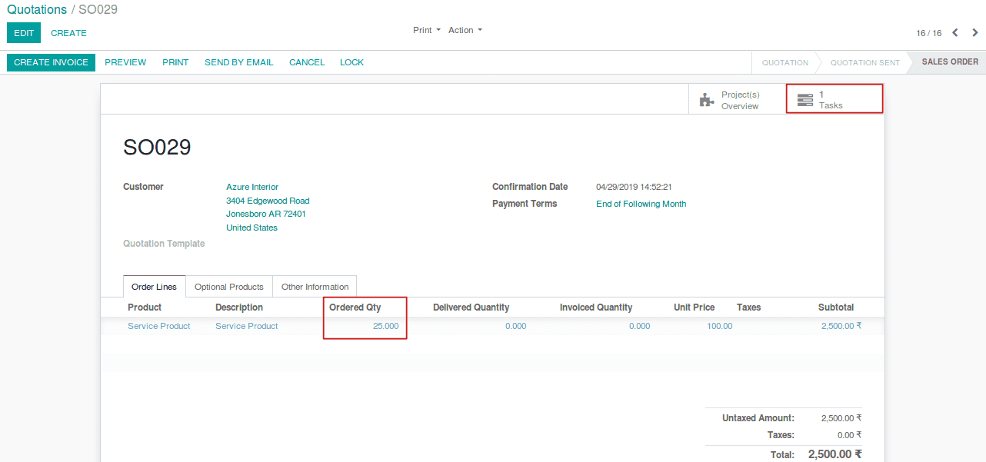Go to previous record arrow

[955, 32]
